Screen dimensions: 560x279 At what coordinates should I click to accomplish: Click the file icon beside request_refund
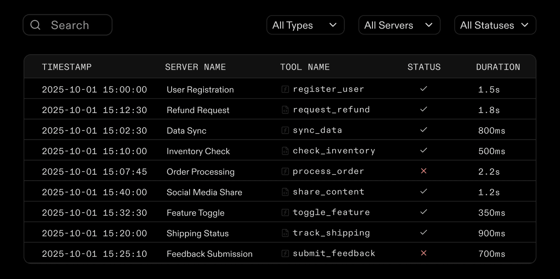(x=285, y=109)
